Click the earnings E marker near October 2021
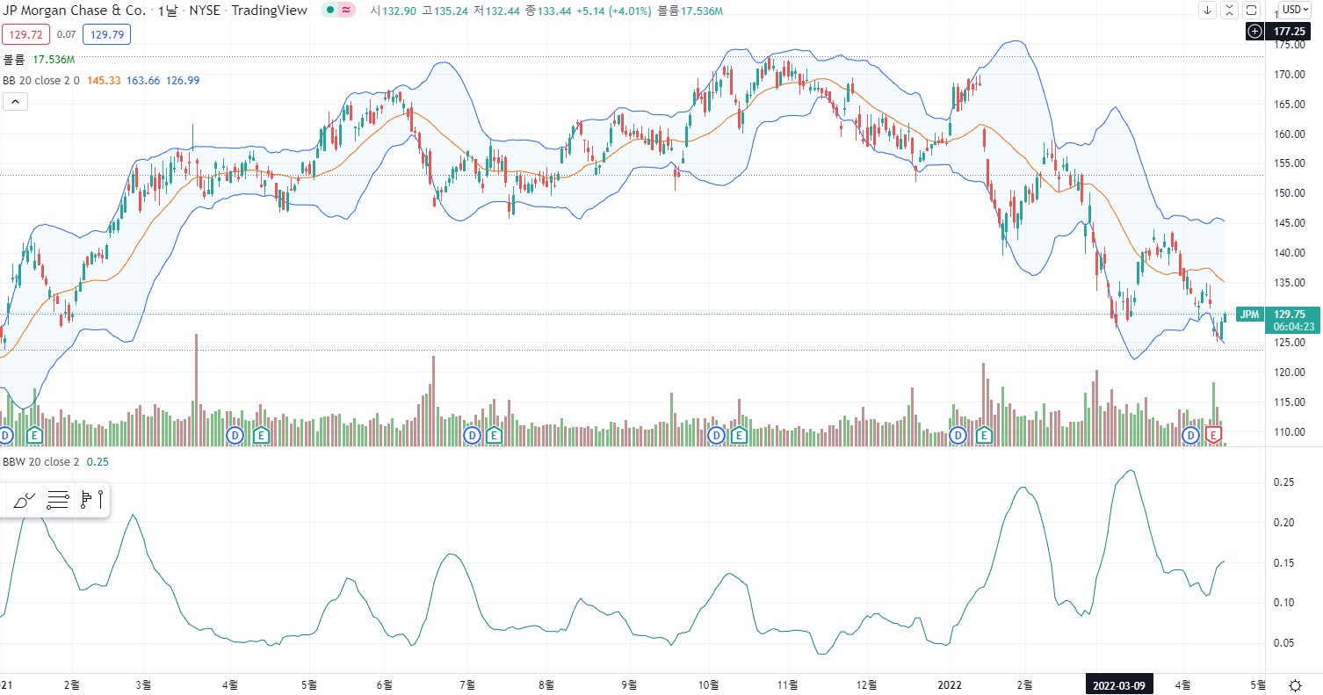 (739, 435)
